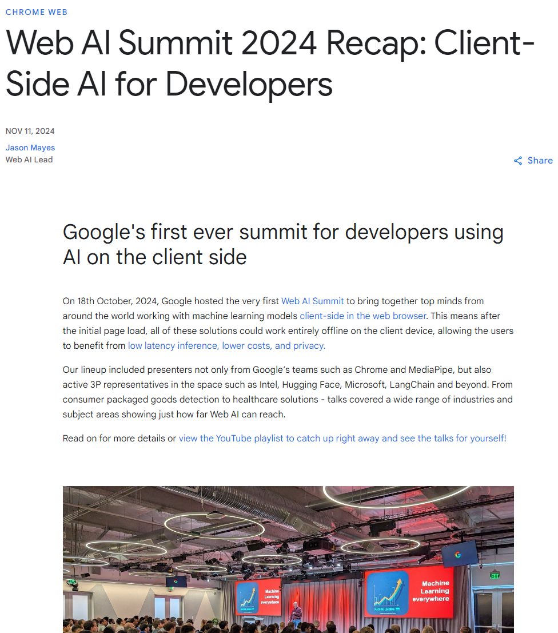Follow the client-side in the web browser link
The width and height of the screenshot is (558, 633).
tap(362, 316)
